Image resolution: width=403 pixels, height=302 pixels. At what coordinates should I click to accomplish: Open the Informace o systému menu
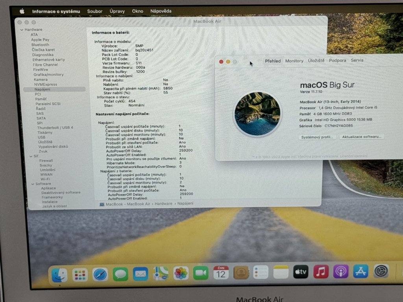tap(56, 11)
